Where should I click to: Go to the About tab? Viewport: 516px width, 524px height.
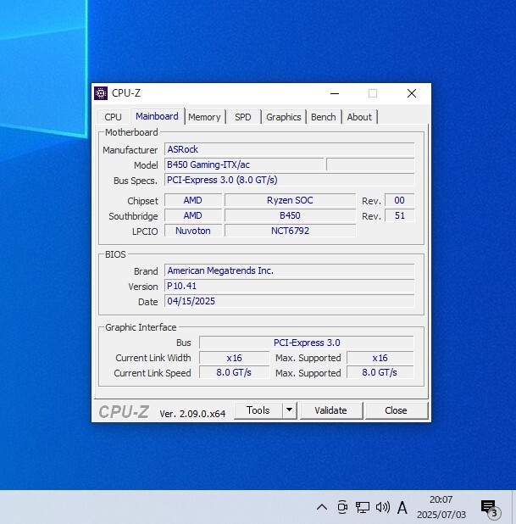[x=359, y=117]
